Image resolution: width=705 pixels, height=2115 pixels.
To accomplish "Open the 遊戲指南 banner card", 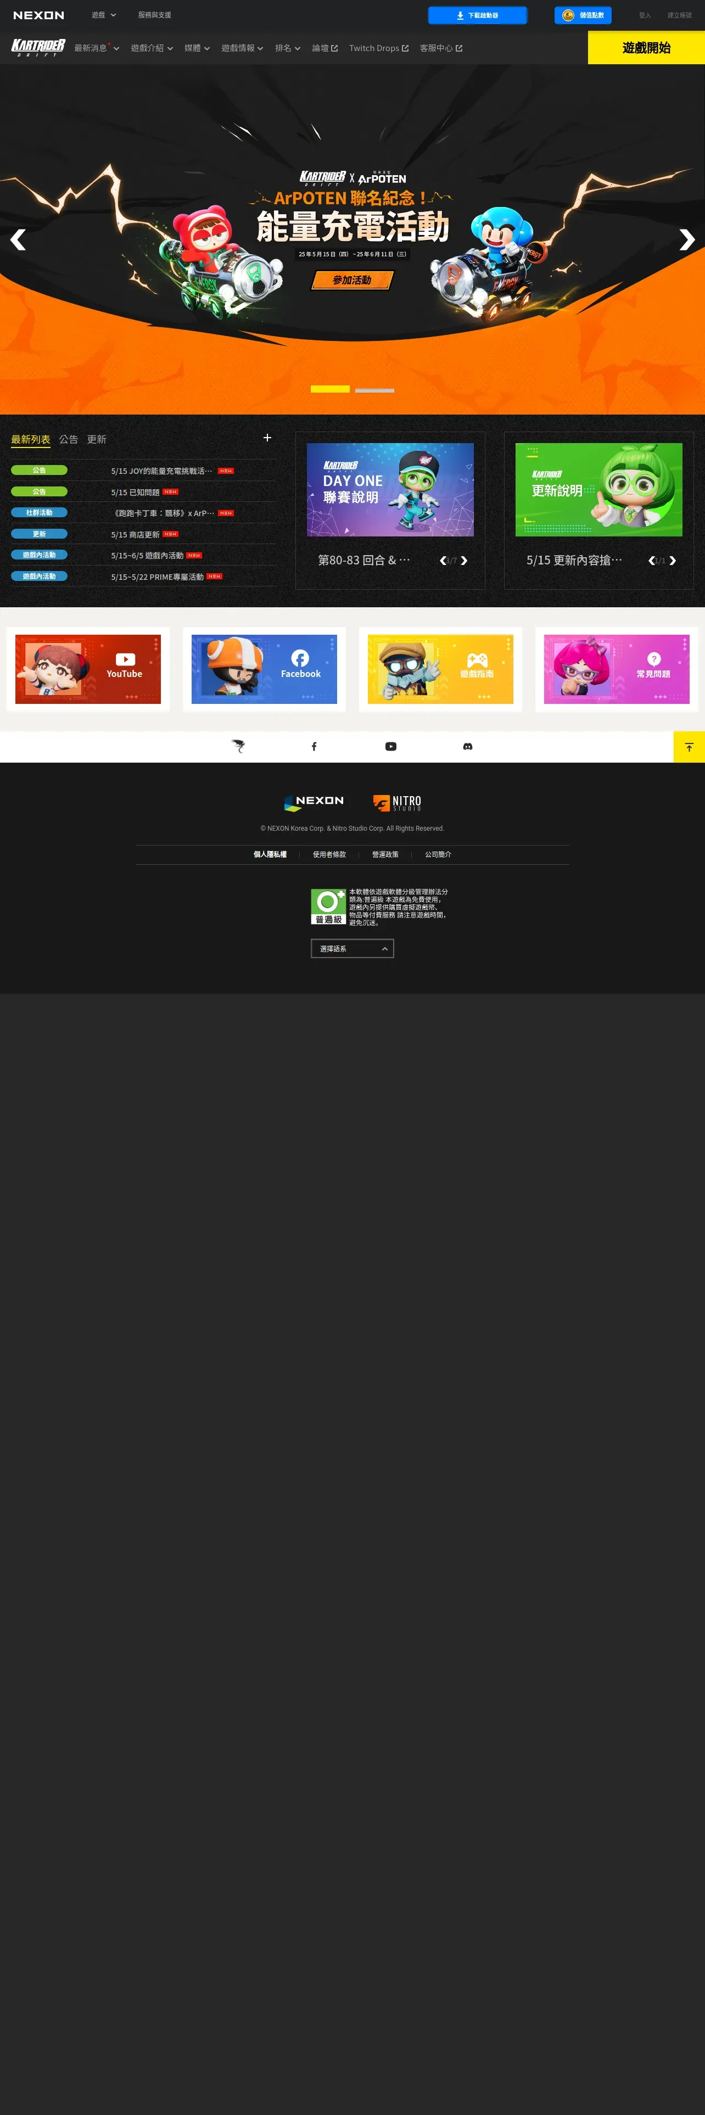I will (440, 669).
